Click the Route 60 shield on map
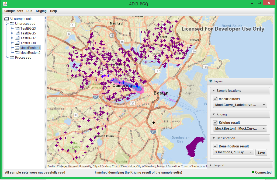 point(69,34)
